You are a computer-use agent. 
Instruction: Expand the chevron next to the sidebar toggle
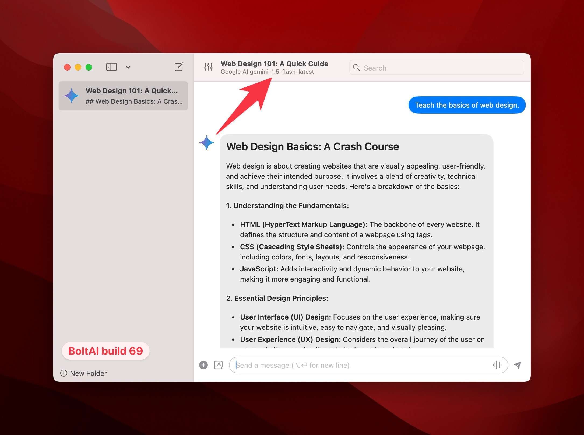coord(128,67)
